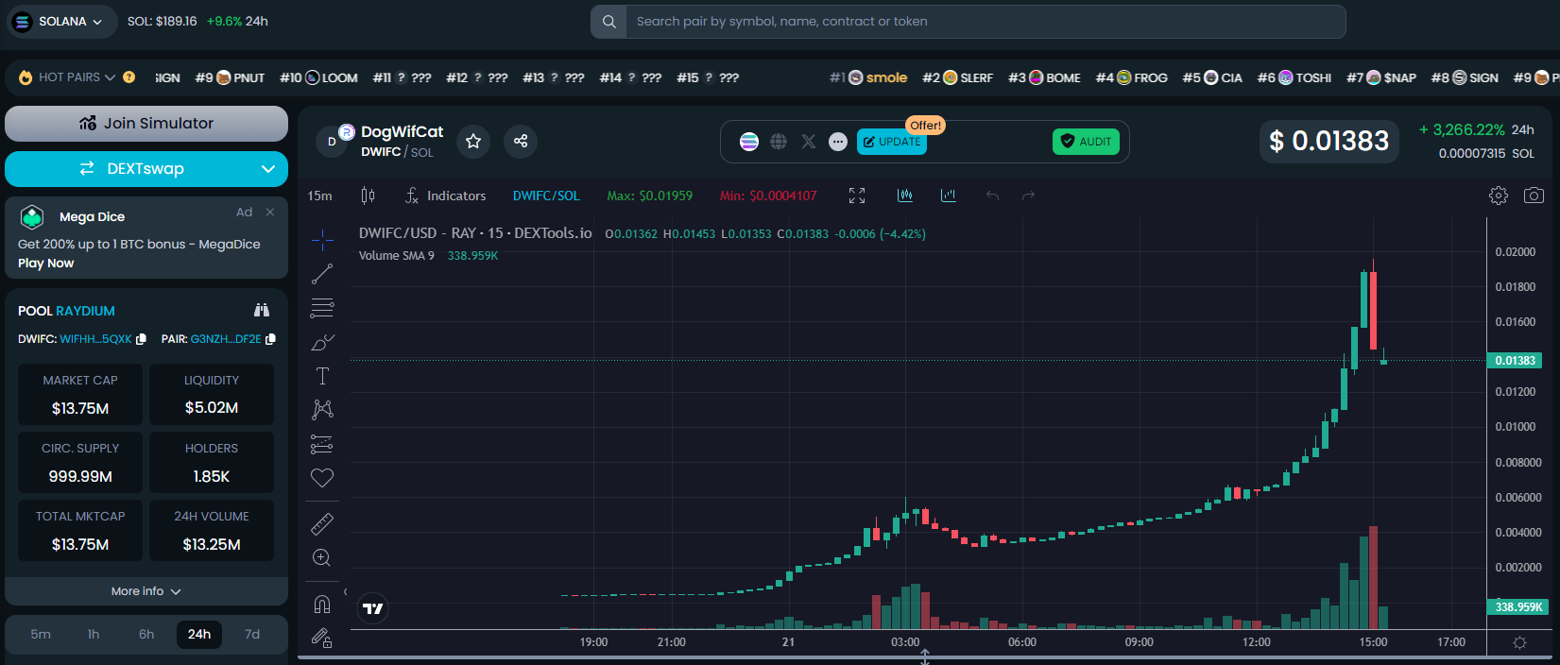
Task: Undo last chart action
Action: tap(992, 196)
